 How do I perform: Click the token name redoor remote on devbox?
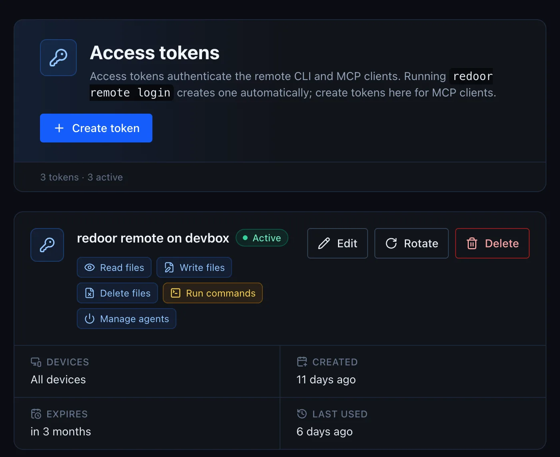(153, 238)
